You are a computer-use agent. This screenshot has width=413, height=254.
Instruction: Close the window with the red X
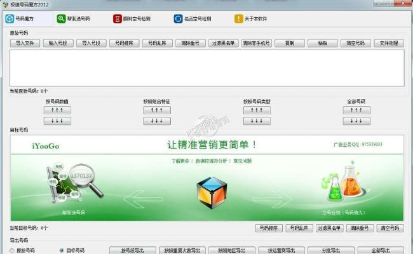403,3
